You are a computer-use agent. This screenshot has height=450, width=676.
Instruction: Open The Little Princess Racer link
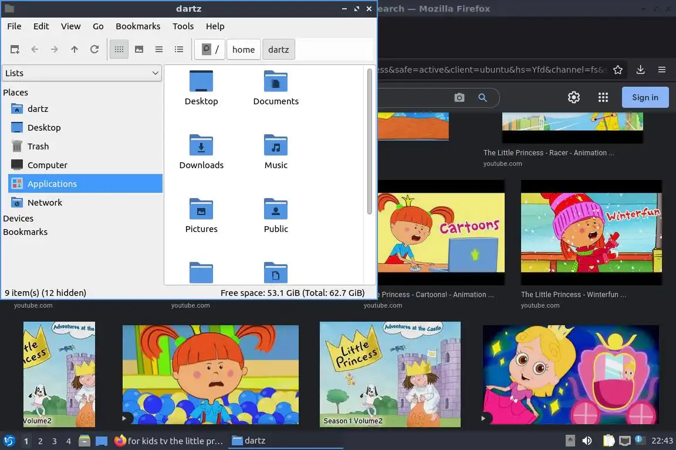click(x=549, y=153)
